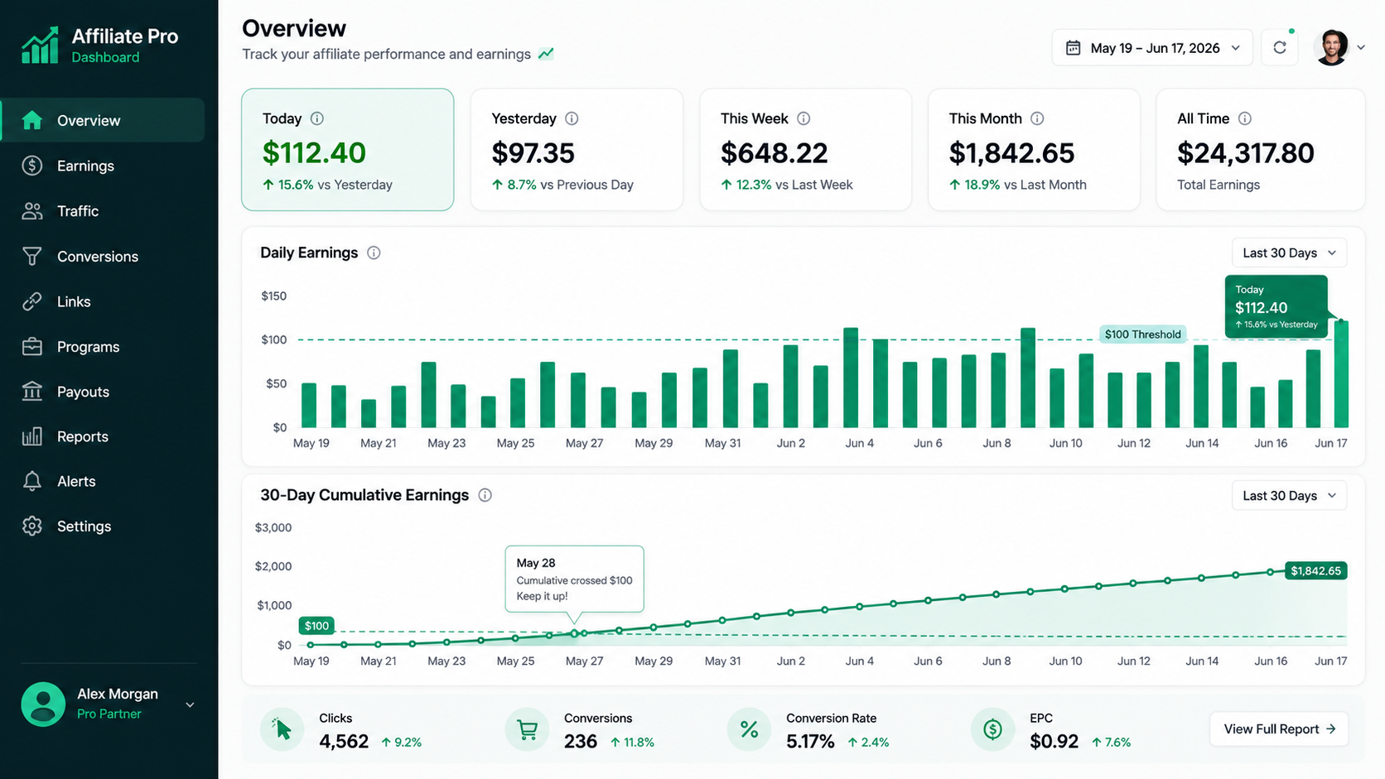Click the View Full Report button

[1279, 729]
